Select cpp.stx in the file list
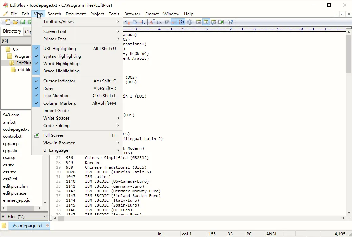Viewport: 352px width, 237px height. 10,151
